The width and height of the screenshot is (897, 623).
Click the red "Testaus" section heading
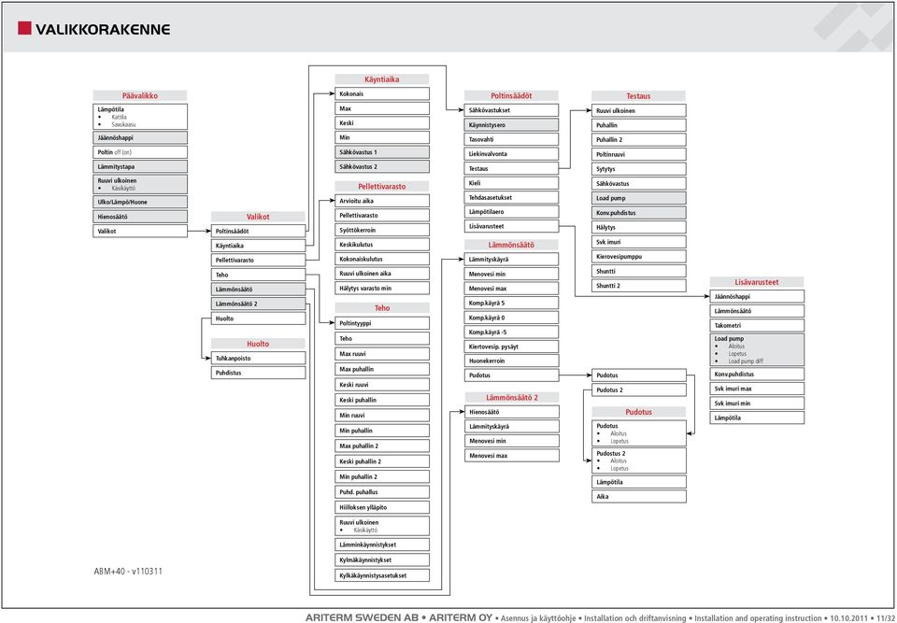click(x=638, y=96)
